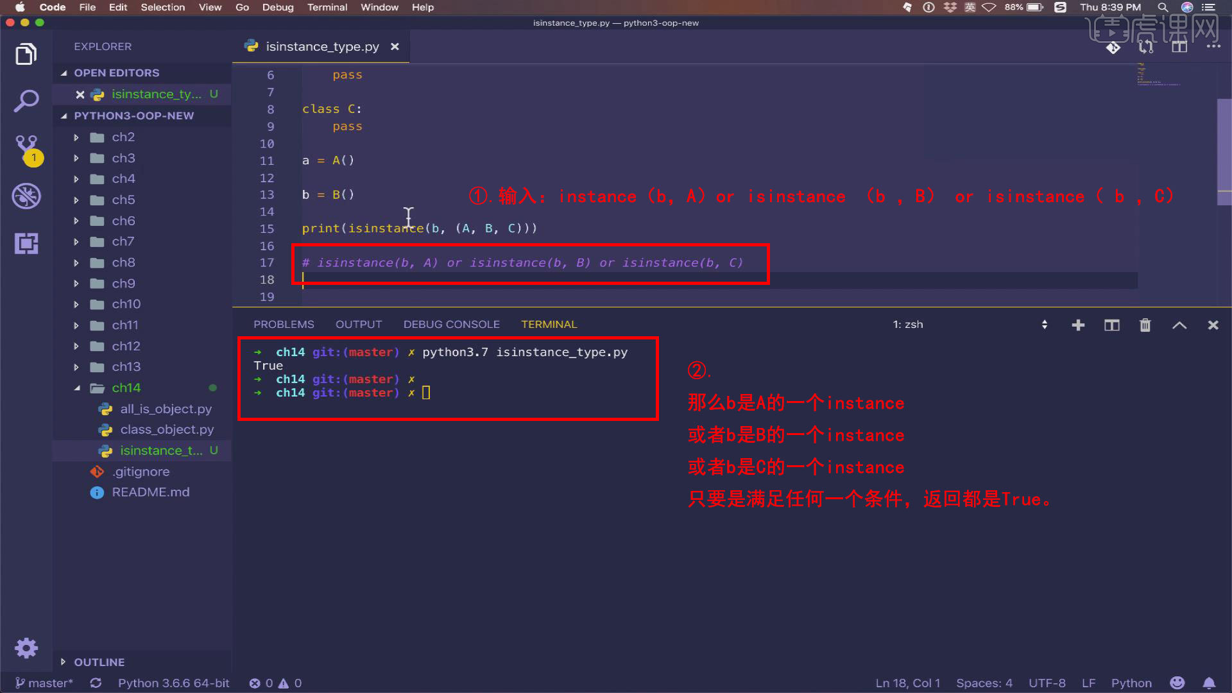The height and width of the screenshot is (693, 1232).
Task: Select the Python 3.6.6 64-bit interpreter
Action: click(173, 683)
